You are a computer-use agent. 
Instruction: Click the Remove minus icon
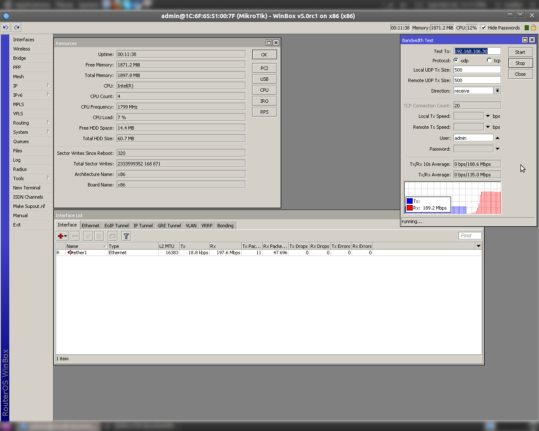coord(75,236)
